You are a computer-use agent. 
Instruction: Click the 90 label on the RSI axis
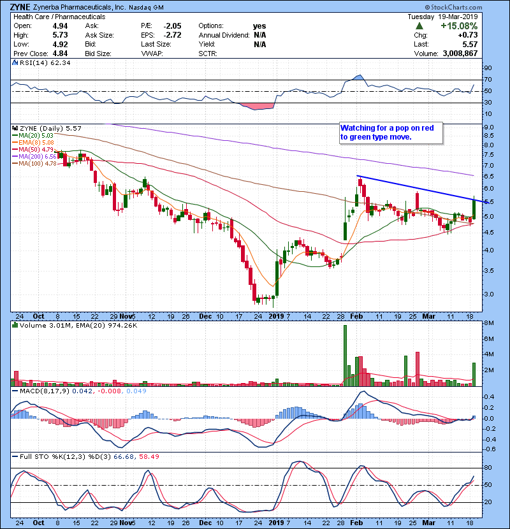tap(488, 68)
